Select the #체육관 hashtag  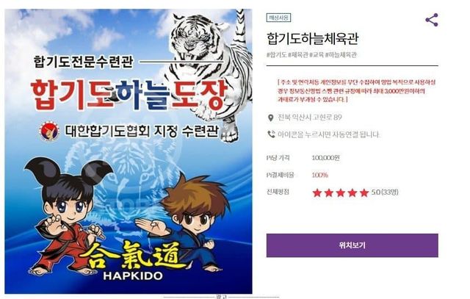[298, 55]
